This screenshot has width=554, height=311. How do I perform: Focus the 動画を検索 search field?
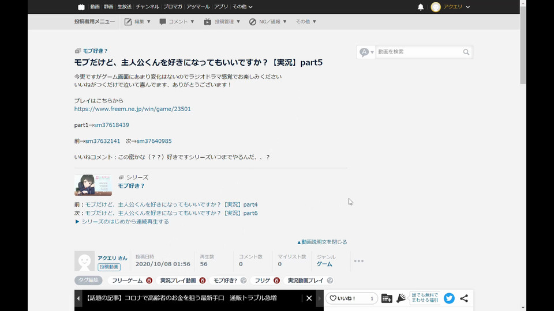tap(419, 52)
